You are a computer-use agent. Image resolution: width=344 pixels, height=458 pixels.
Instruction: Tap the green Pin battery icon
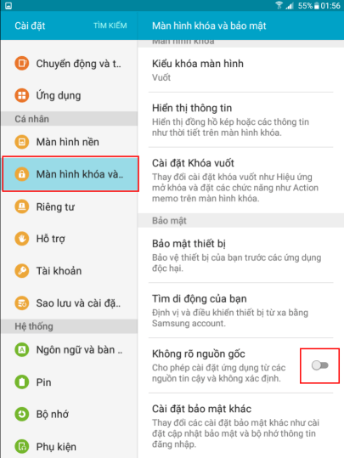[x=22, y=382]
